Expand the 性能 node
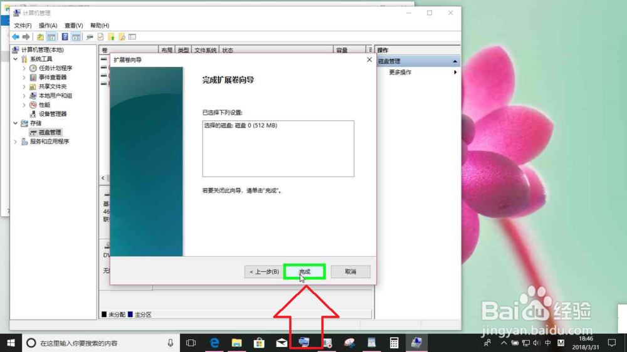Viewport: 627px width, 352px height. point(24,105)
